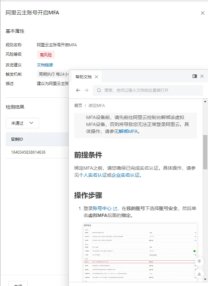Click the 高风险 risk level tag
This screenshot has width=208, height=286.
[46, 55]
